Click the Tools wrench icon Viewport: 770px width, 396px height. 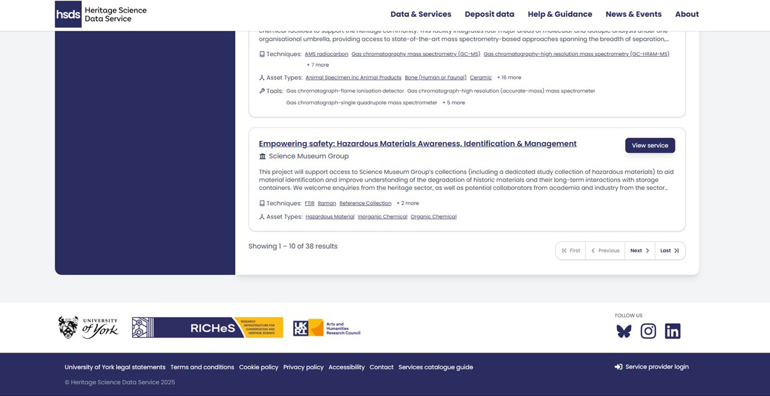pos(262,90)
